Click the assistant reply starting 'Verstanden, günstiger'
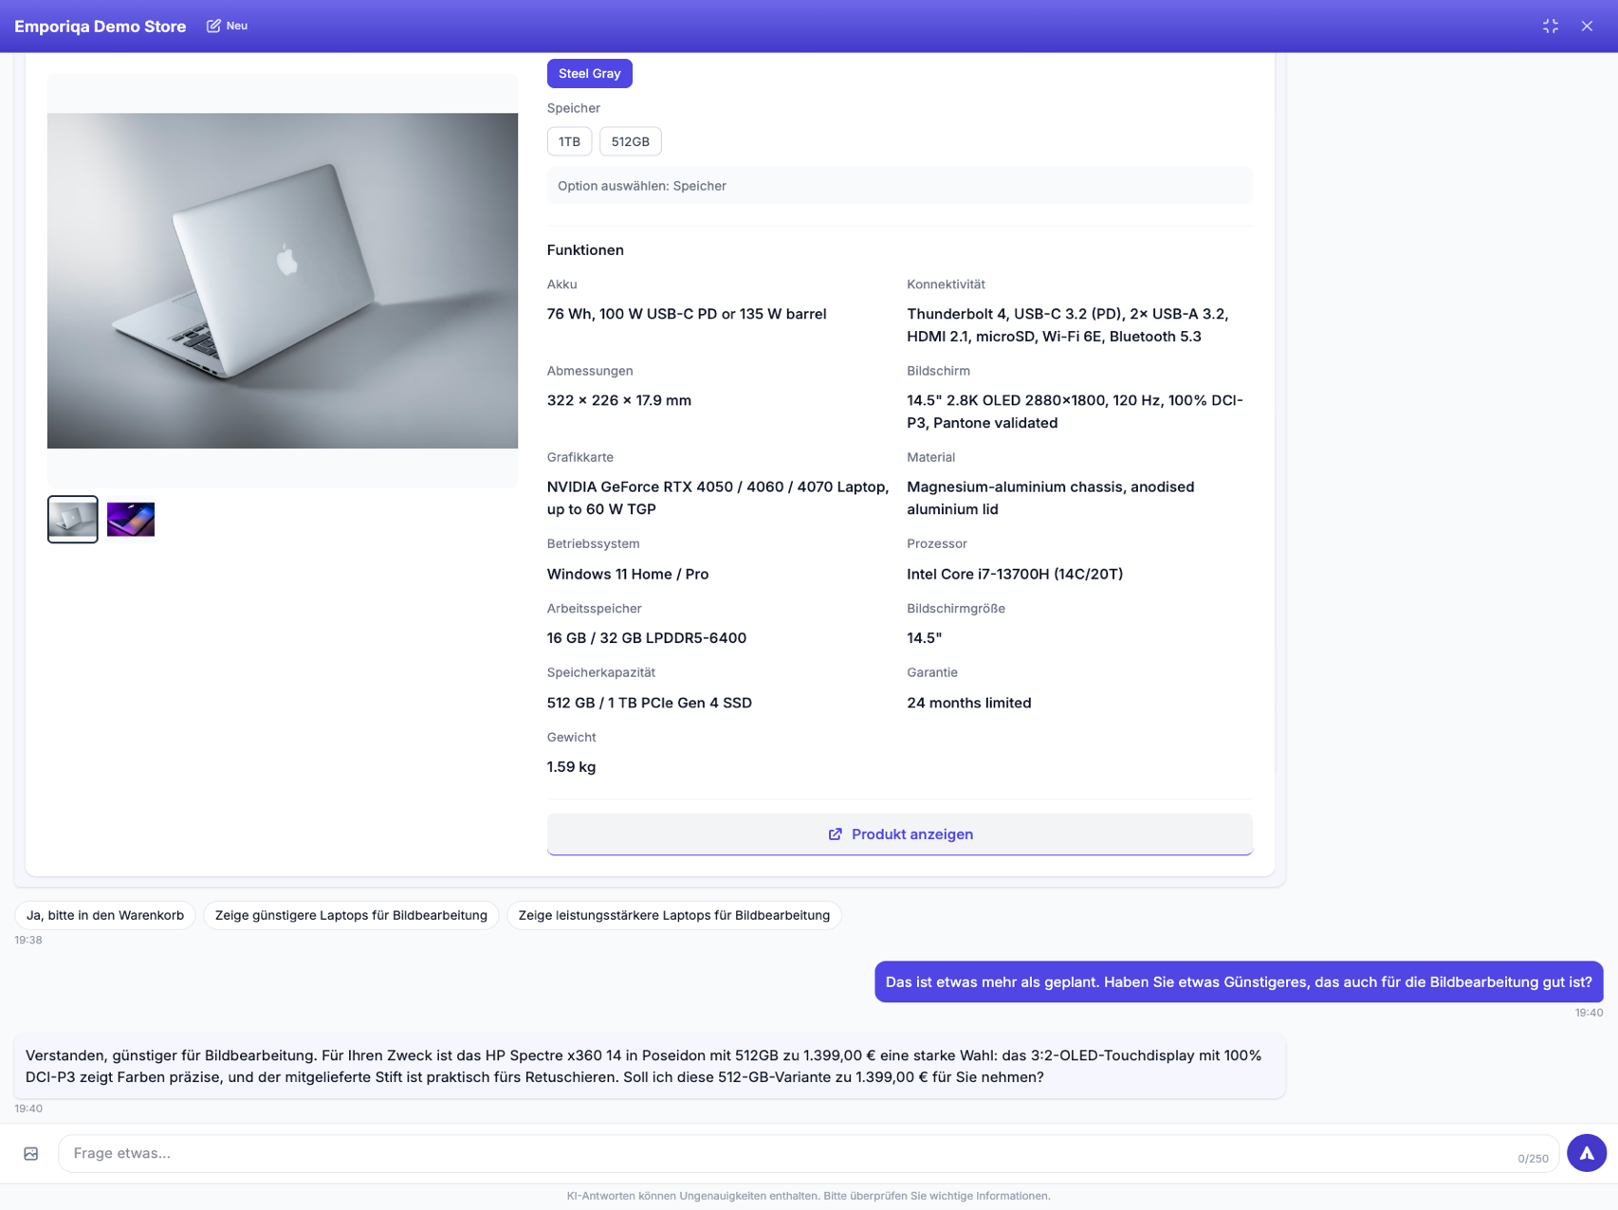 click(650, 1066)
